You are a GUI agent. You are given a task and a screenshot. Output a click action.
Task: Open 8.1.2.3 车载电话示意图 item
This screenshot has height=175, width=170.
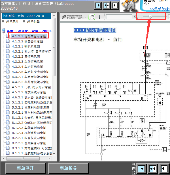pos(29,128)
